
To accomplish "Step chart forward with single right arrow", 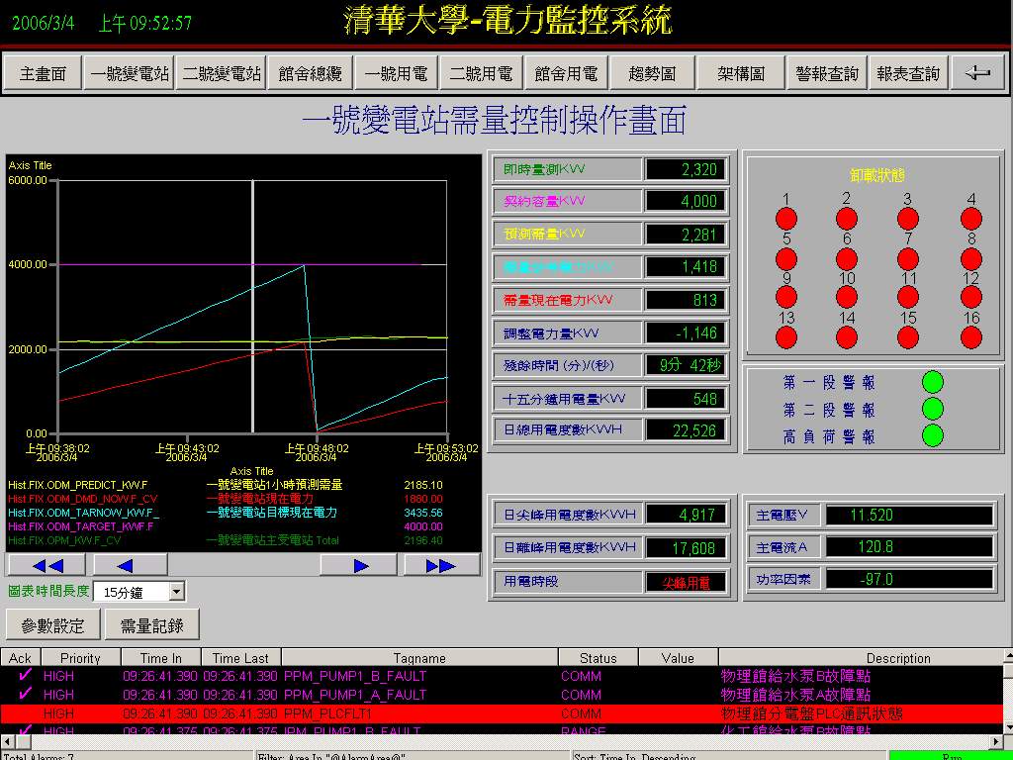I will point(360,565).
